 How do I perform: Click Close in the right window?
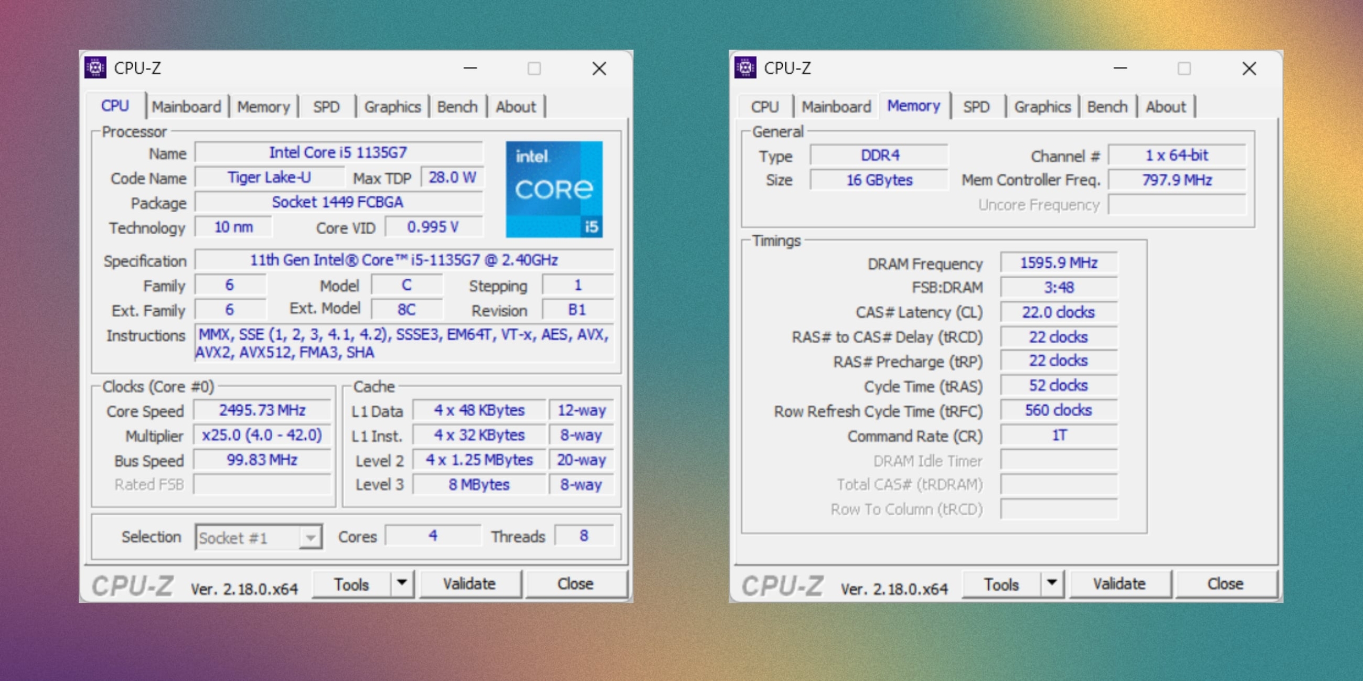point(1226,583)
